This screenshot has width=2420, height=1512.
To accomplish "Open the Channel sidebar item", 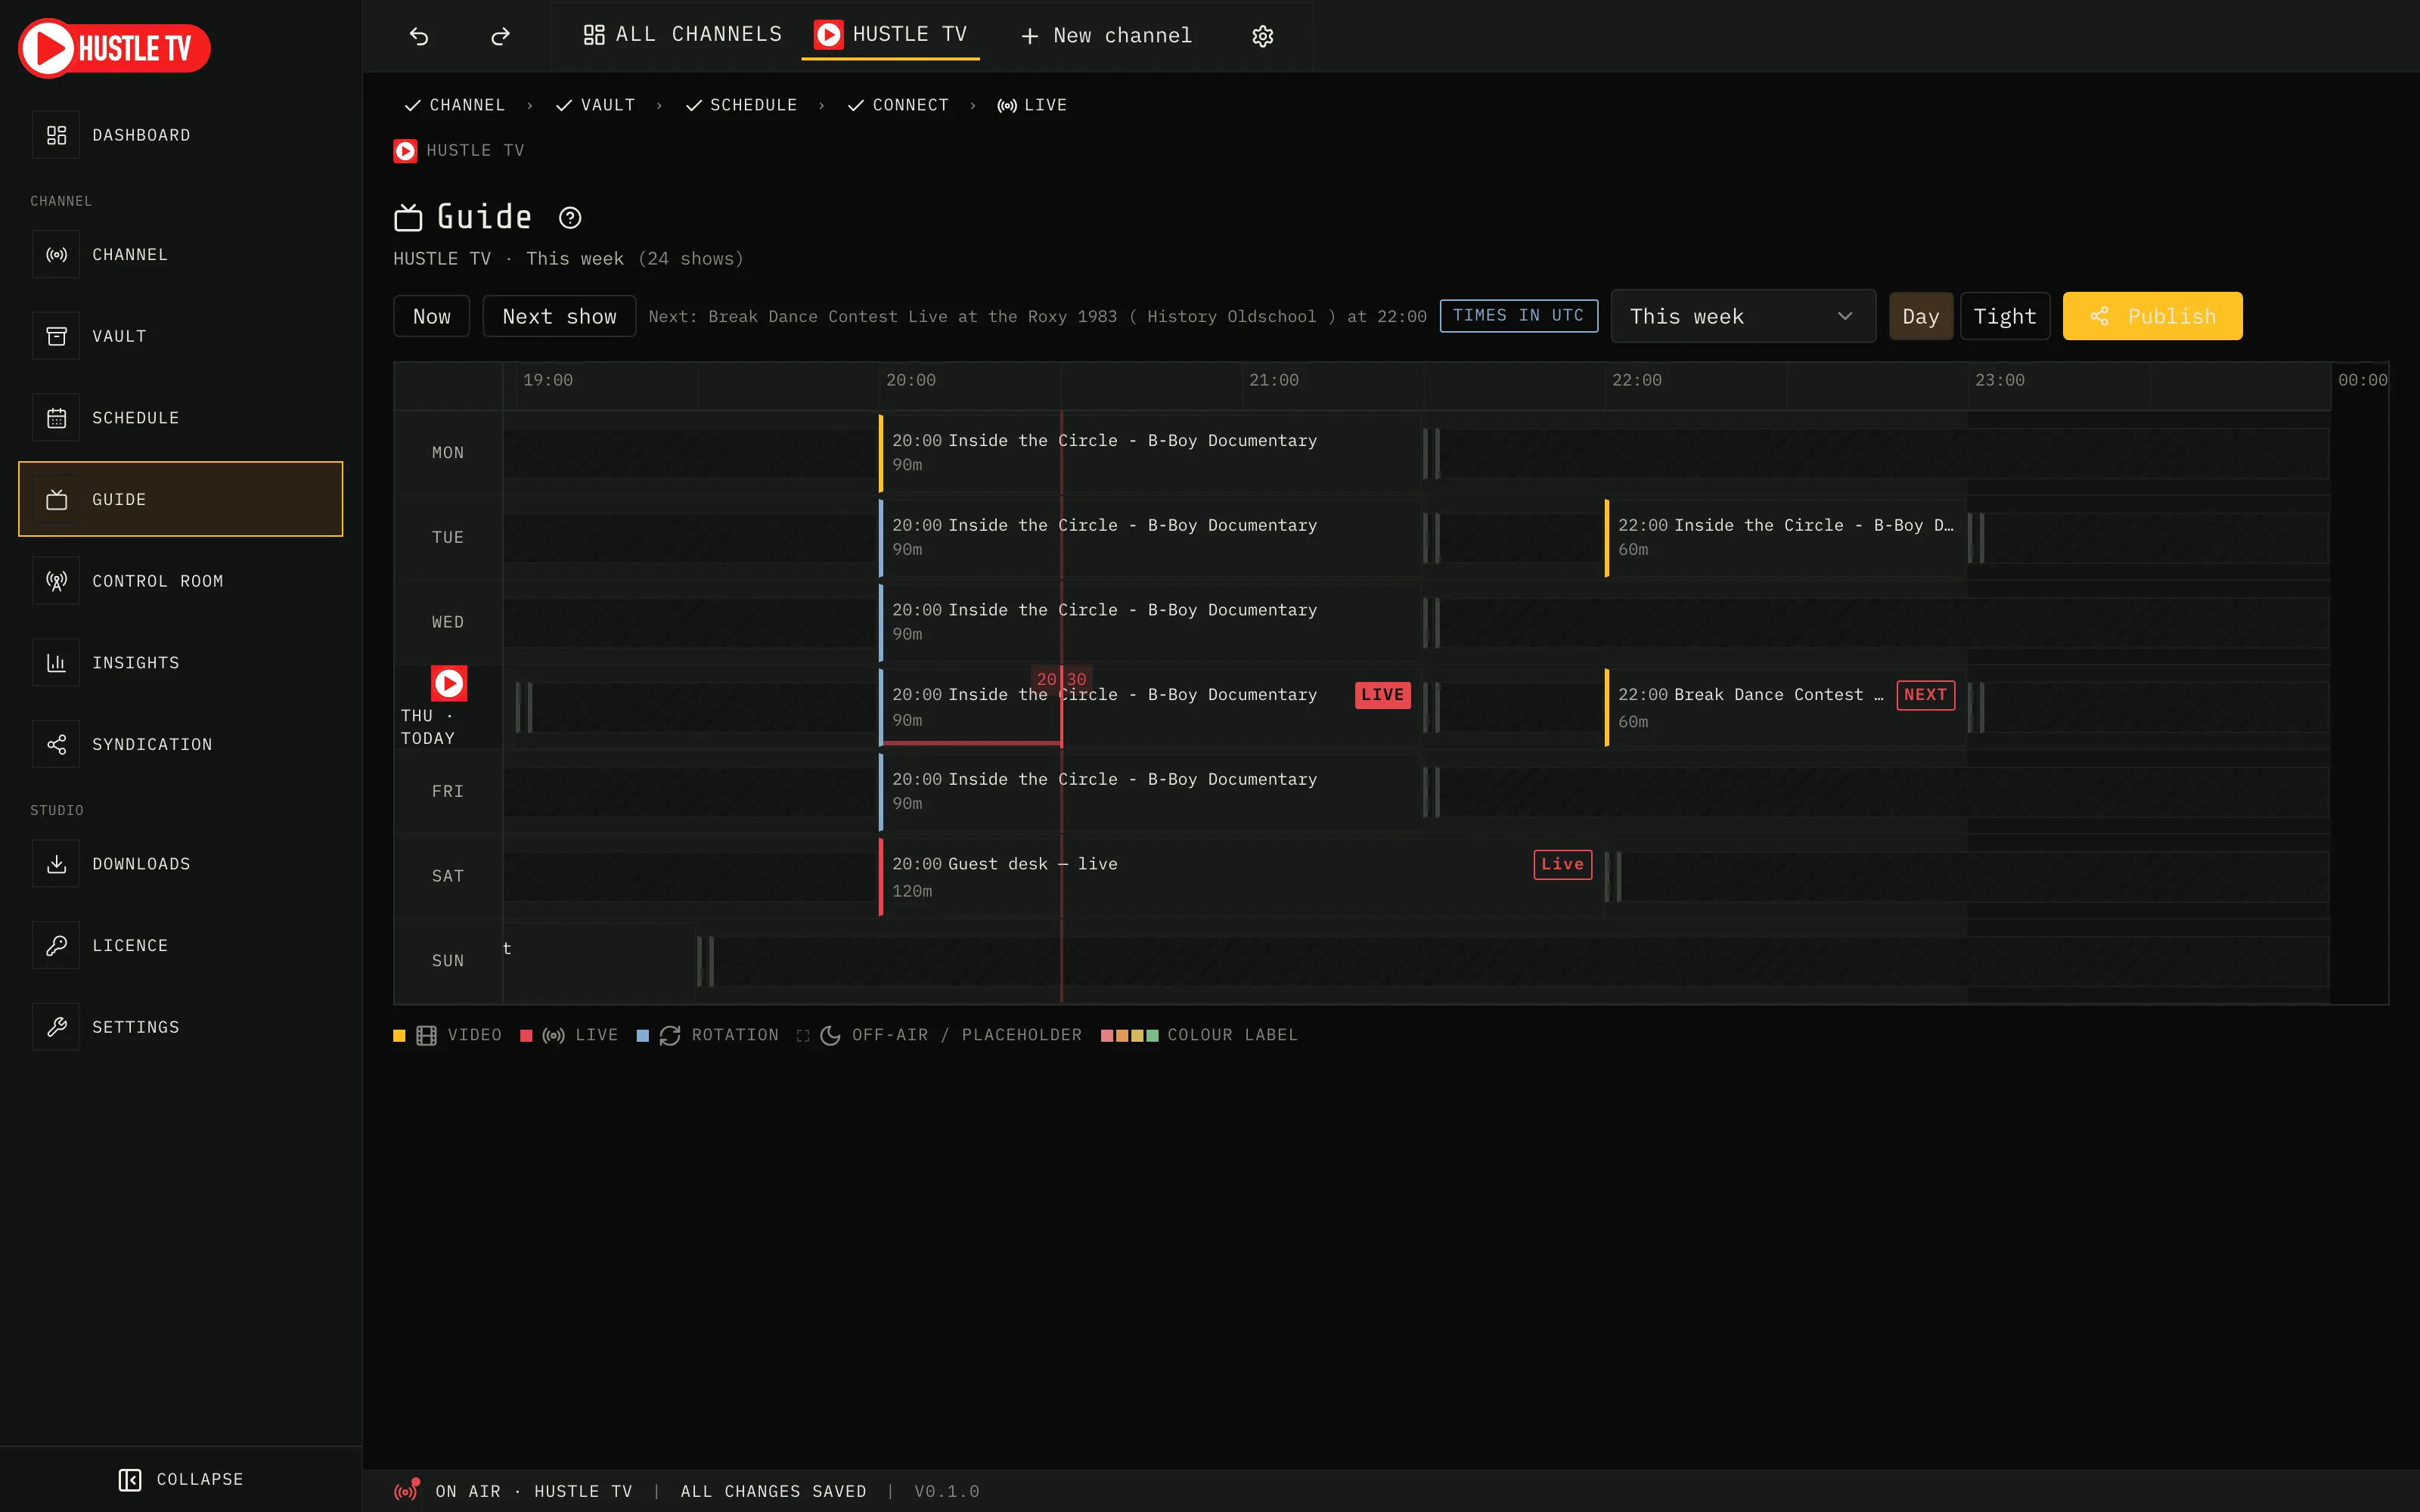I will click(x=180, y=254).
